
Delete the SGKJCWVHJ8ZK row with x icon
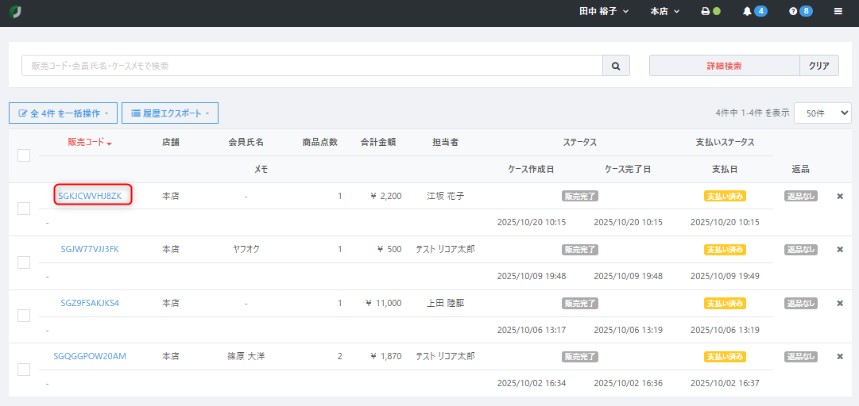pyautogui.click(x=840, y=196)
